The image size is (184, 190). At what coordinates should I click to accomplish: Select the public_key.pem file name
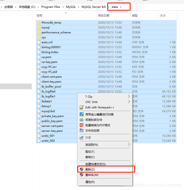52,121
